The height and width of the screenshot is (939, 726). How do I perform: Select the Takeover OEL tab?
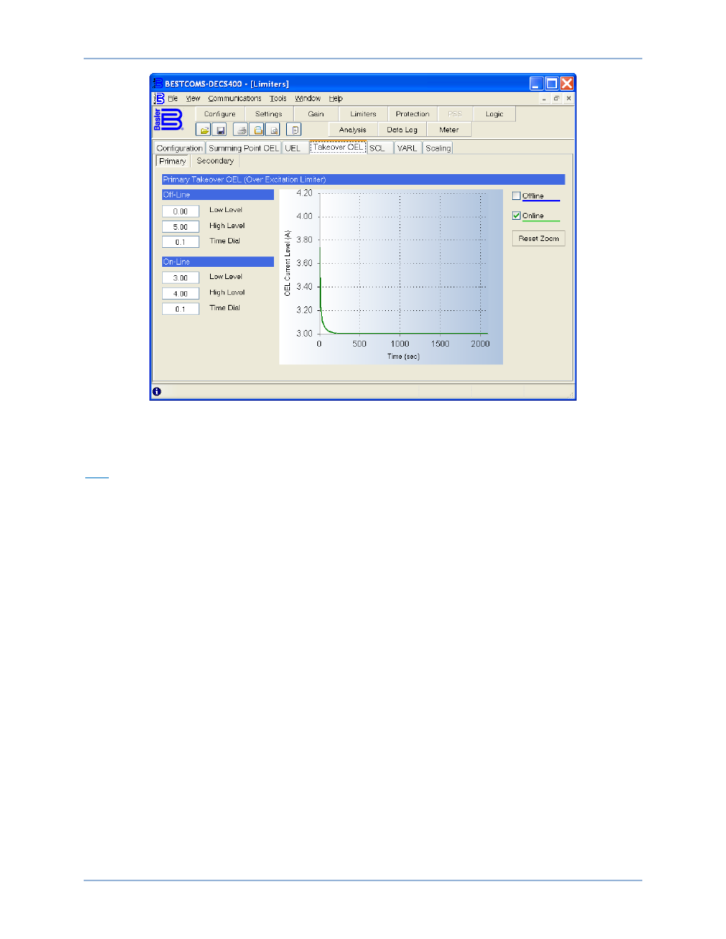point(338,148)
